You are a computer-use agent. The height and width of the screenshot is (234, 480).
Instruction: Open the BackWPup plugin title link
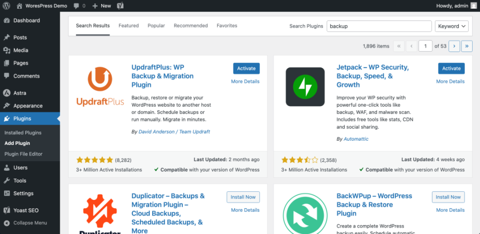[374, 204]
